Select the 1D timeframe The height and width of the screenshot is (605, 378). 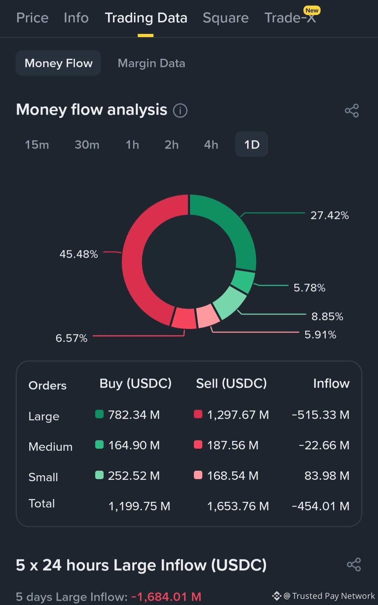[x=252, y=144]
